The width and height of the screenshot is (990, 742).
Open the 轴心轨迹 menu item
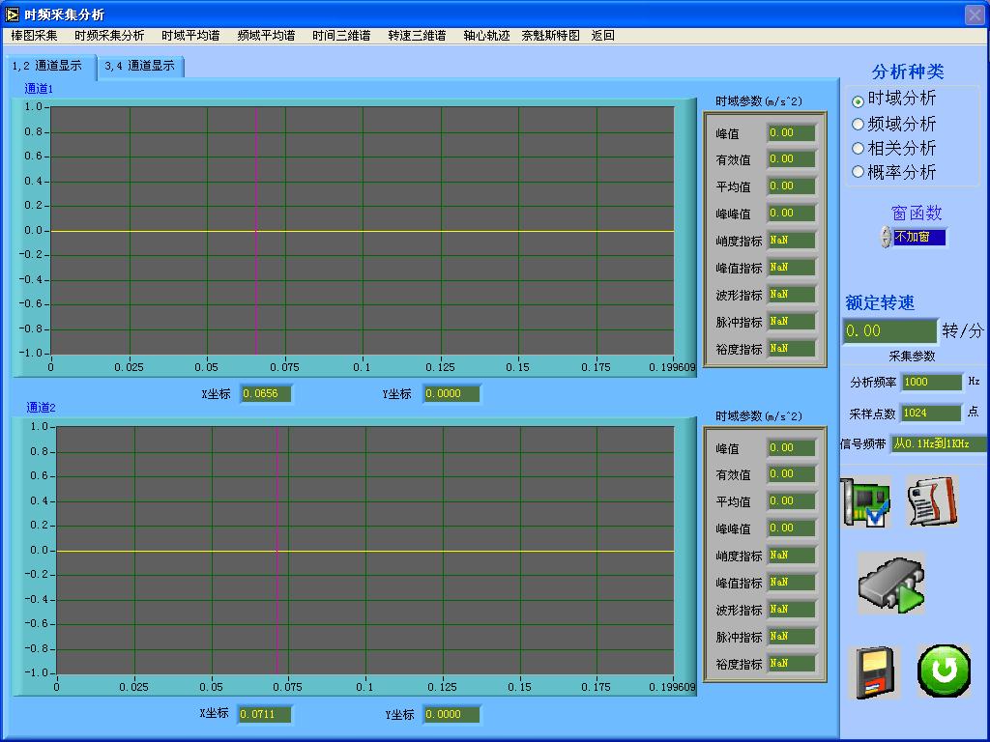[486, 36]
